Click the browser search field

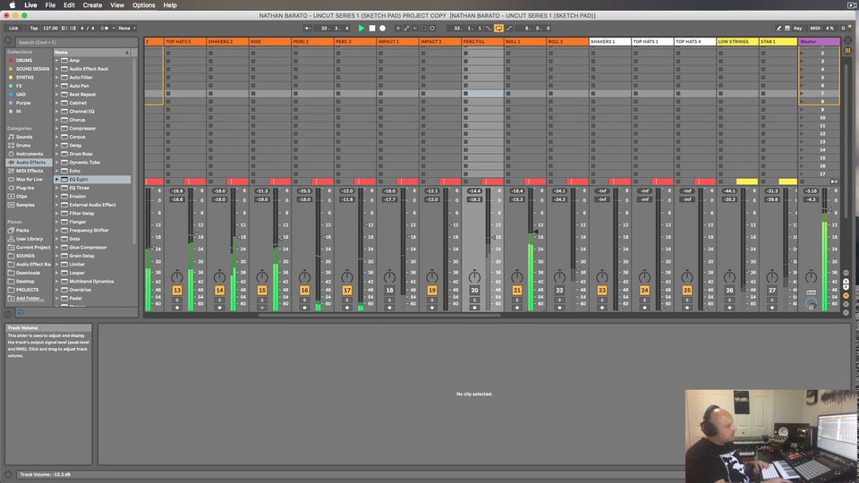coord(75,42)
